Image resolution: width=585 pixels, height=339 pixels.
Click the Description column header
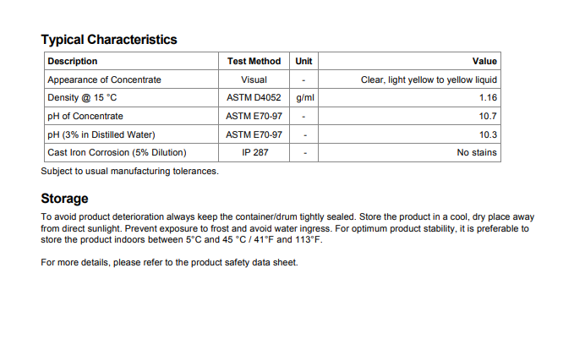[x=73, y=61]
